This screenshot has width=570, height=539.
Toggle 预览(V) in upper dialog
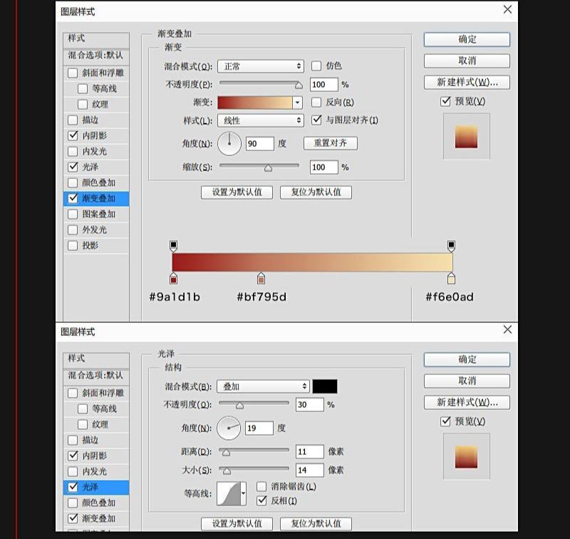(445, 101)
